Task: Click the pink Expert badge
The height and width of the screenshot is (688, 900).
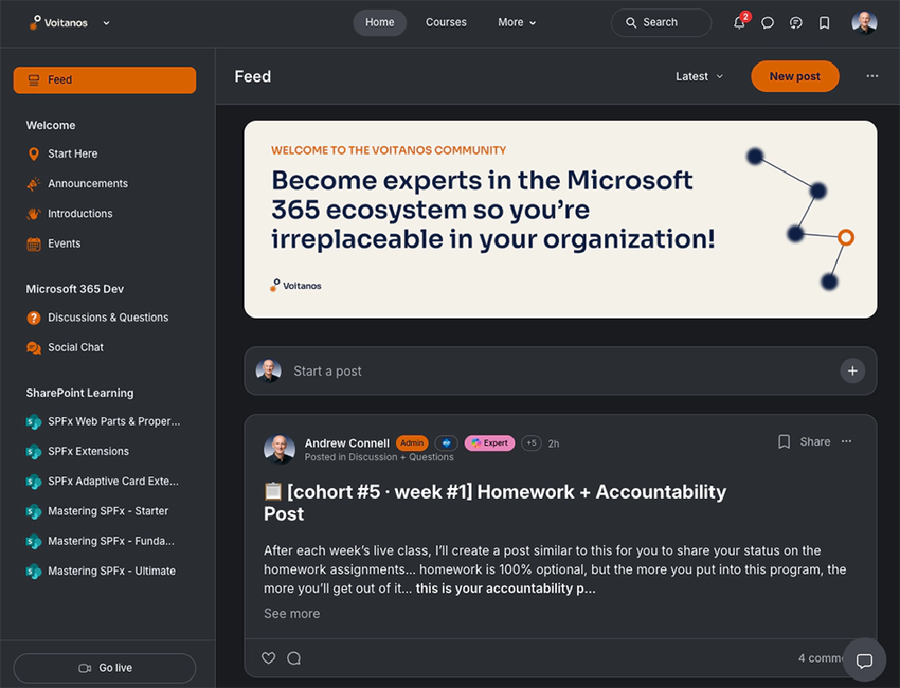Action: click(490, 443)
